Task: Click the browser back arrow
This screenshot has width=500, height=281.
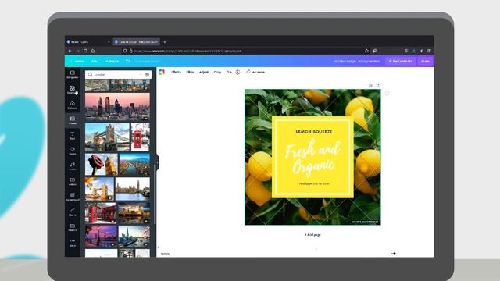Action: (x=70, y=51)
